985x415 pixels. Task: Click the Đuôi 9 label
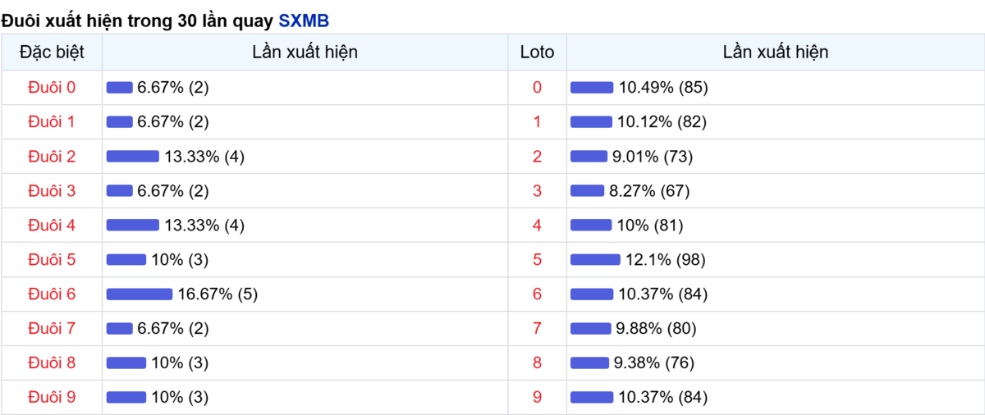(x=52, y=398)
